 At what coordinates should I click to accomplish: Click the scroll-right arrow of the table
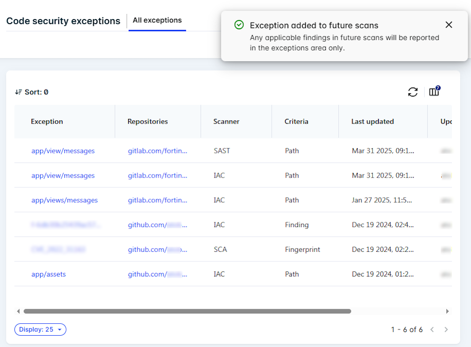[447, 311]
